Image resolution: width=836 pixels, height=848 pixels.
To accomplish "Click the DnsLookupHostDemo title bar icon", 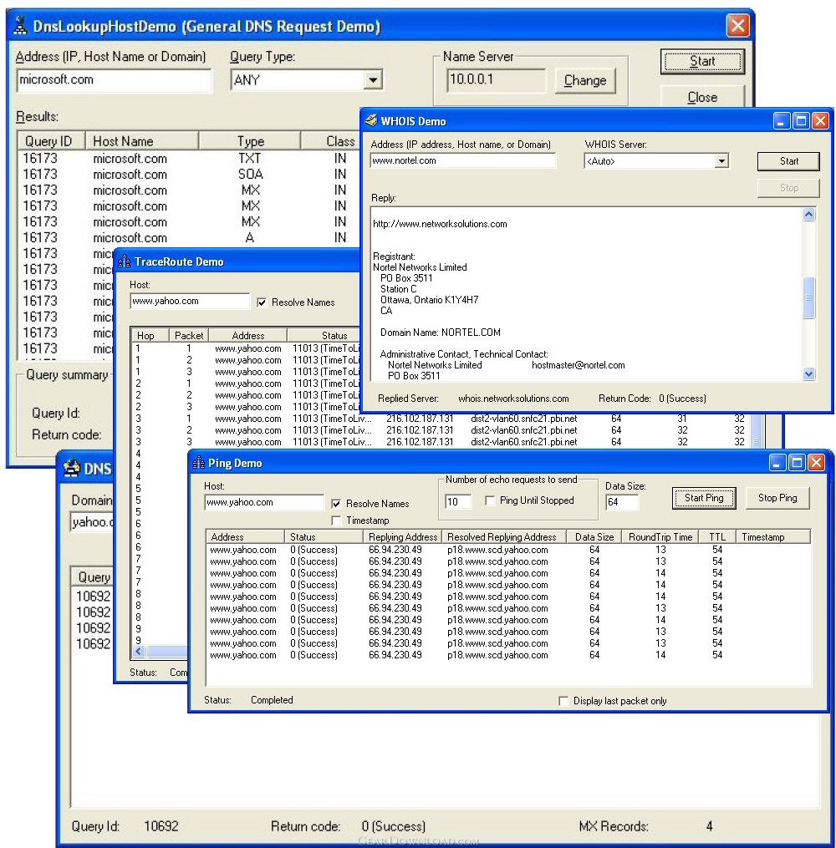I will pyautogui.click(x=20, y=25).
